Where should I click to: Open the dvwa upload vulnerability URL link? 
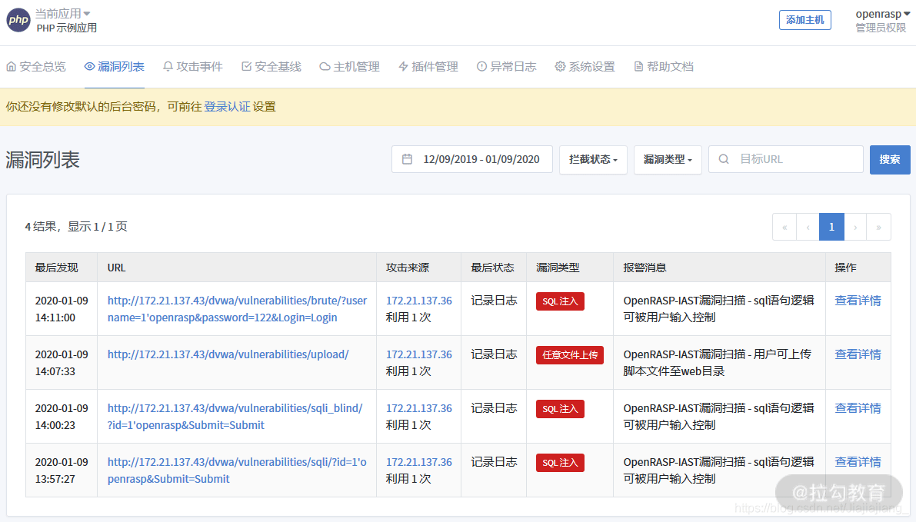tap(228, 354)
